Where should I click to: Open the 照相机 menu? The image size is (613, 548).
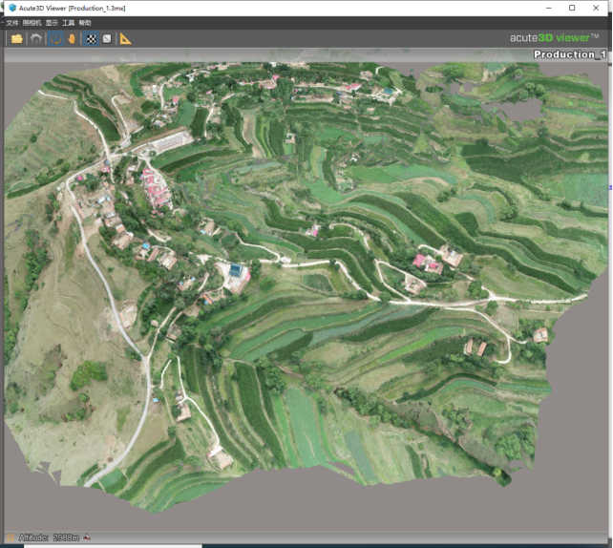point(32,22)
